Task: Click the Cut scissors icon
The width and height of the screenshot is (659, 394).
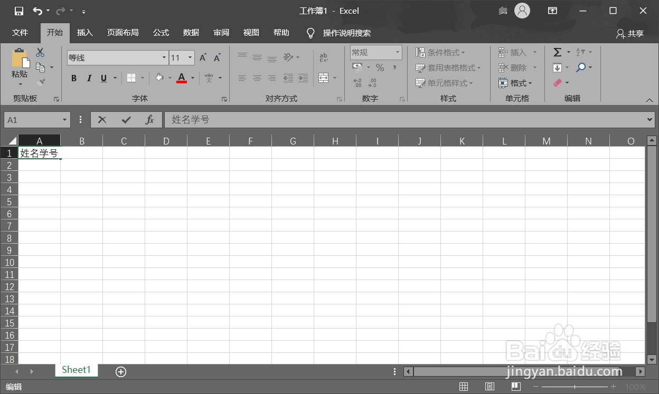Action: click(40, 53)
